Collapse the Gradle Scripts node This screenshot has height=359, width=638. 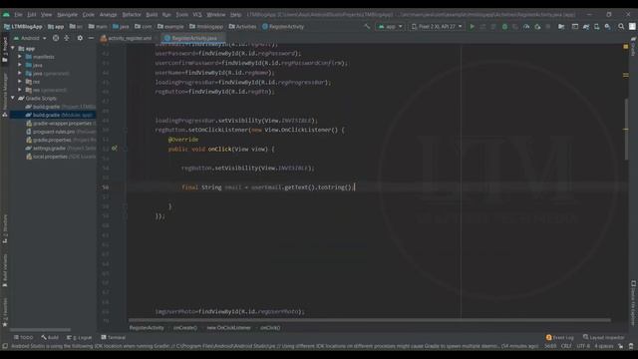13,98
